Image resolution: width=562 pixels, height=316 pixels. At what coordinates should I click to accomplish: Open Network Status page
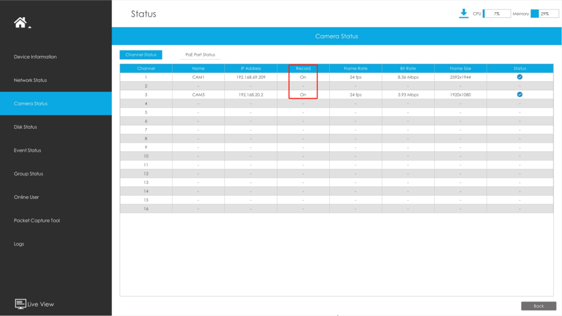(x=30, y=80)
